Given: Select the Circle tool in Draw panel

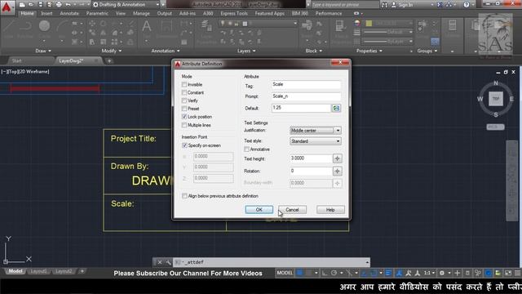Looking at the screenshot, I should tap(44, 29).
